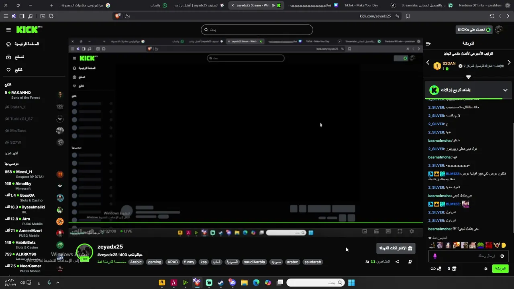The width and height of the screenshot is (514, 289).
Task: Click the infinity icon below chat box
Action: click(x=433, y=269)
